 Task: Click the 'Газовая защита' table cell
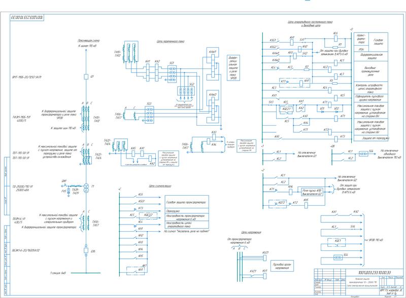pos(378,42)
